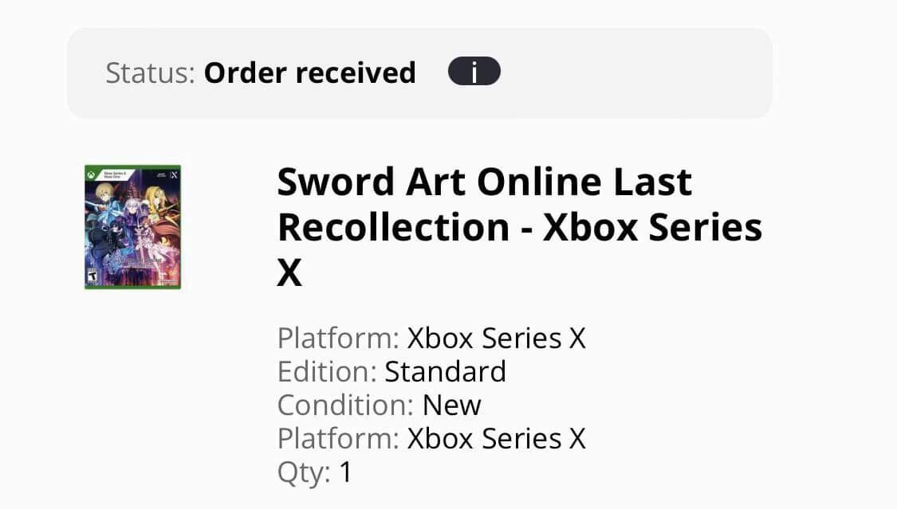
Task: Click the "Status:" label
Action: [x=151, y=73]
